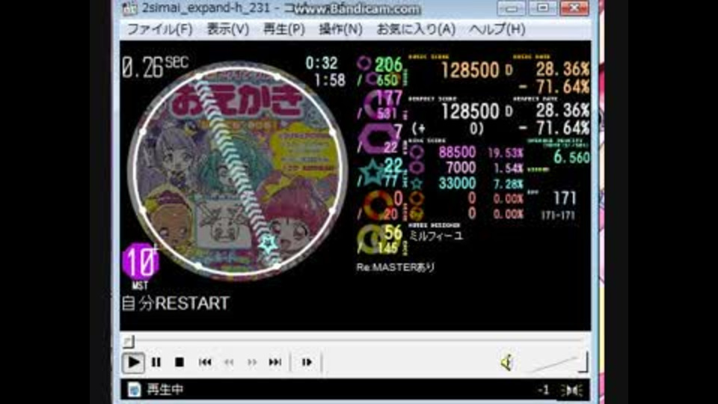Viewport: 718px width, 404px height.
Task: Click the 再生中 status text
Action: tap(165, 389)
